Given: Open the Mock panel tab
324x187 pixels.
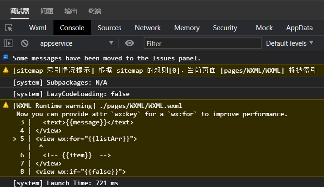Looking at the screenshot, I should [x=264, y=28].
